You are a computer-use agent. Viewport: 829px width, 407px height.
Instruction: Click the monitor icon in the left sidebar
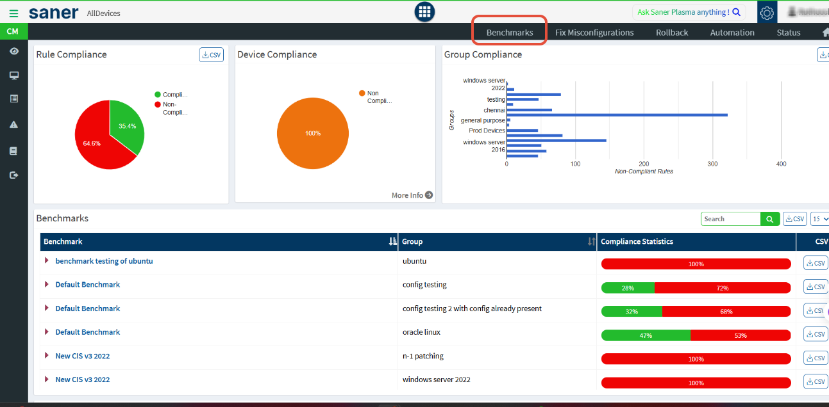[13, 76]
